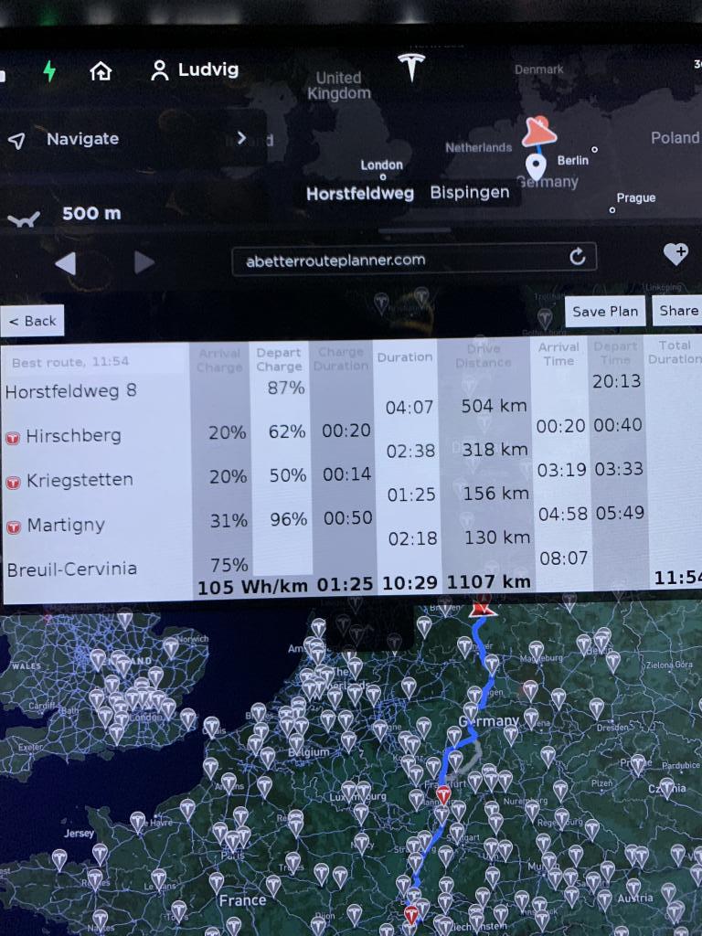
Task: Open the Navigate search field
Action: (133, 139)
